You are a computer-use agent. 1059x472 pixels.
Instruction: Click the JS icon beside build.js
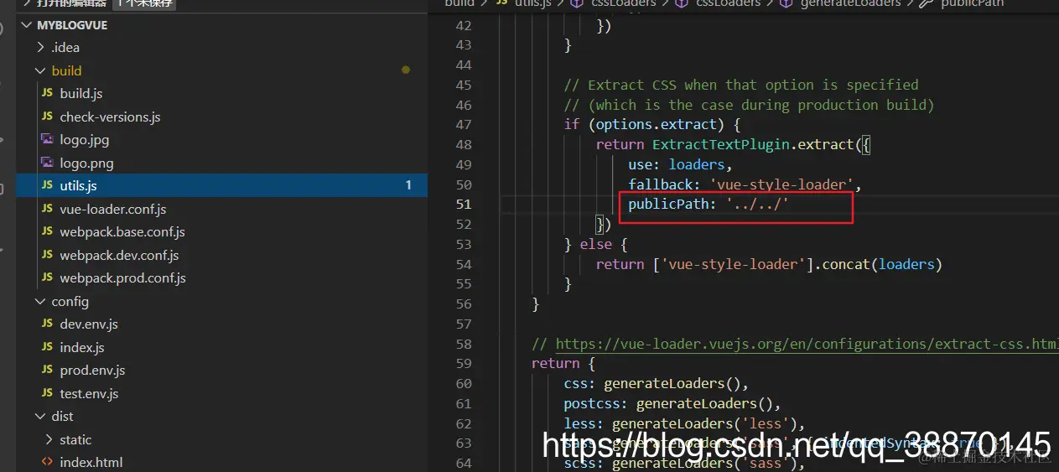coord(47,94)
